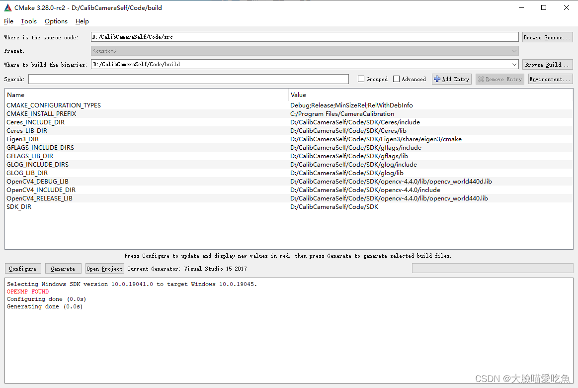Click the red OPENMP FOUND log line
578x388 pixels.
point(28,291)
